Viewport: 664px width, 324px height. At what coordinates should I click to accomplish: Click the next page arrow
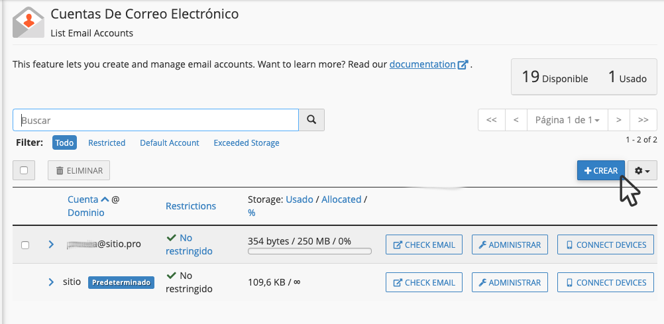[618, 121]
